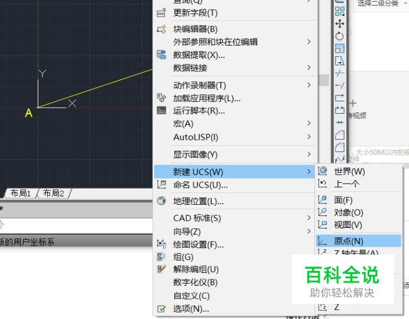Click the Run Script (运行脚本) icon
Image resolution: width=409 pixels, height=319 pixels.
pos(161,110)
